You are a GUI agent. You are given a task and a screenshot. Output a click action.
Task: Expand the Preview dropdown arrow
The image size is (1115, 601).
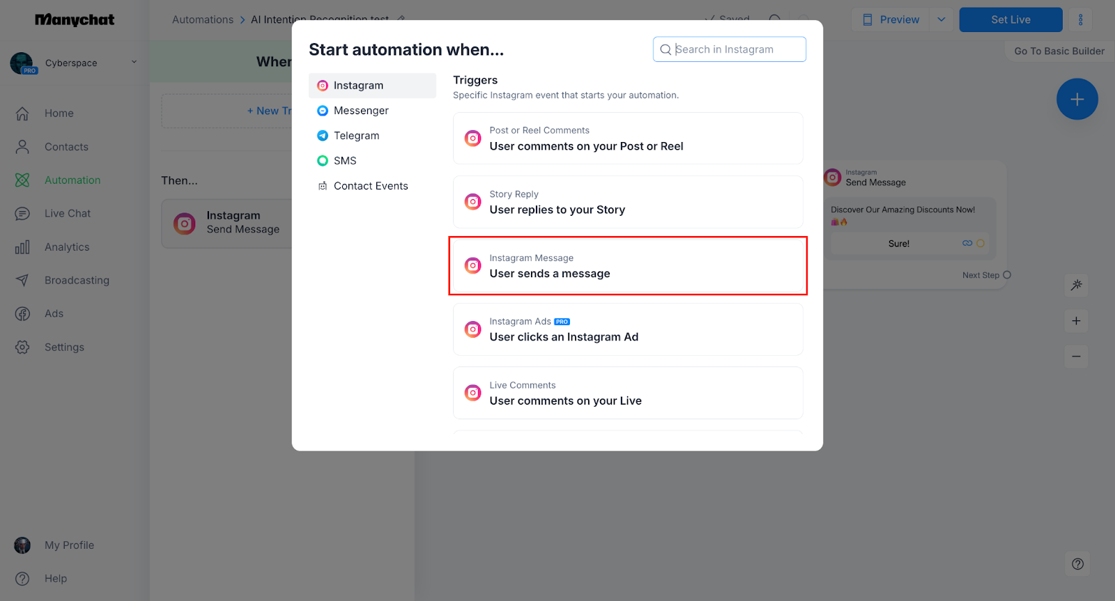coord(941,19)
